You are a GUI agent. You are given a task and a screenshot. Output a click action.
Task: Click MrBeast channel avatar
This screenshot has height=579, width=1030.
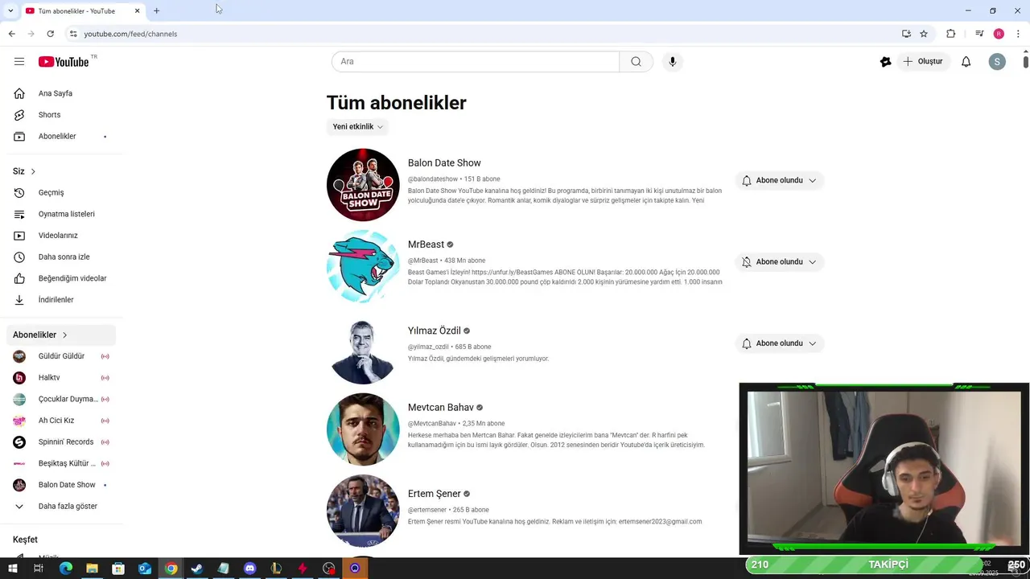[x=363, y=266]
